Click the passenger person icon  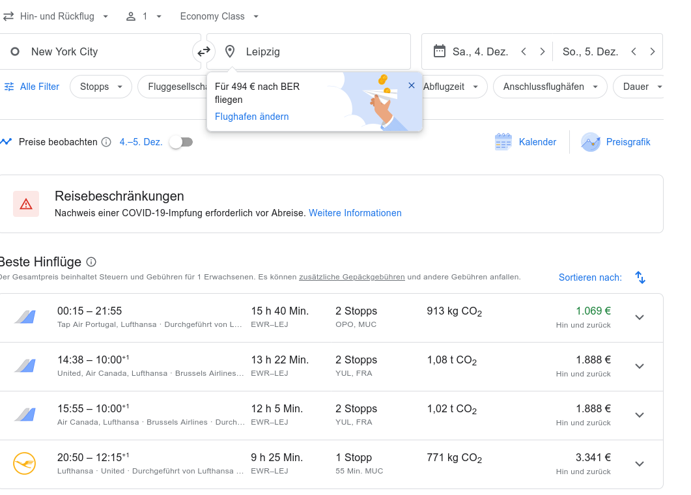point(131,17)
